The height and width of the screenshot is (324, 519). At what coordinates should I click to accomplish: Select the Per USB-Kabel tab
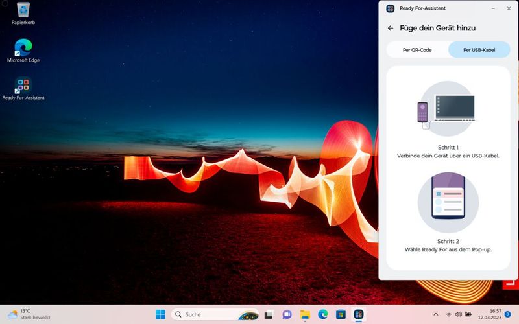[479, 50]
